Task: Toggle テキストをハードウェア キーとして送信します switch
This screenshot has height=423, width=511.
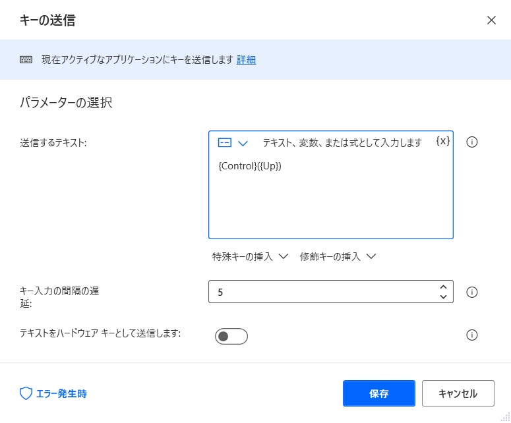Action: (x=231, y=337)
